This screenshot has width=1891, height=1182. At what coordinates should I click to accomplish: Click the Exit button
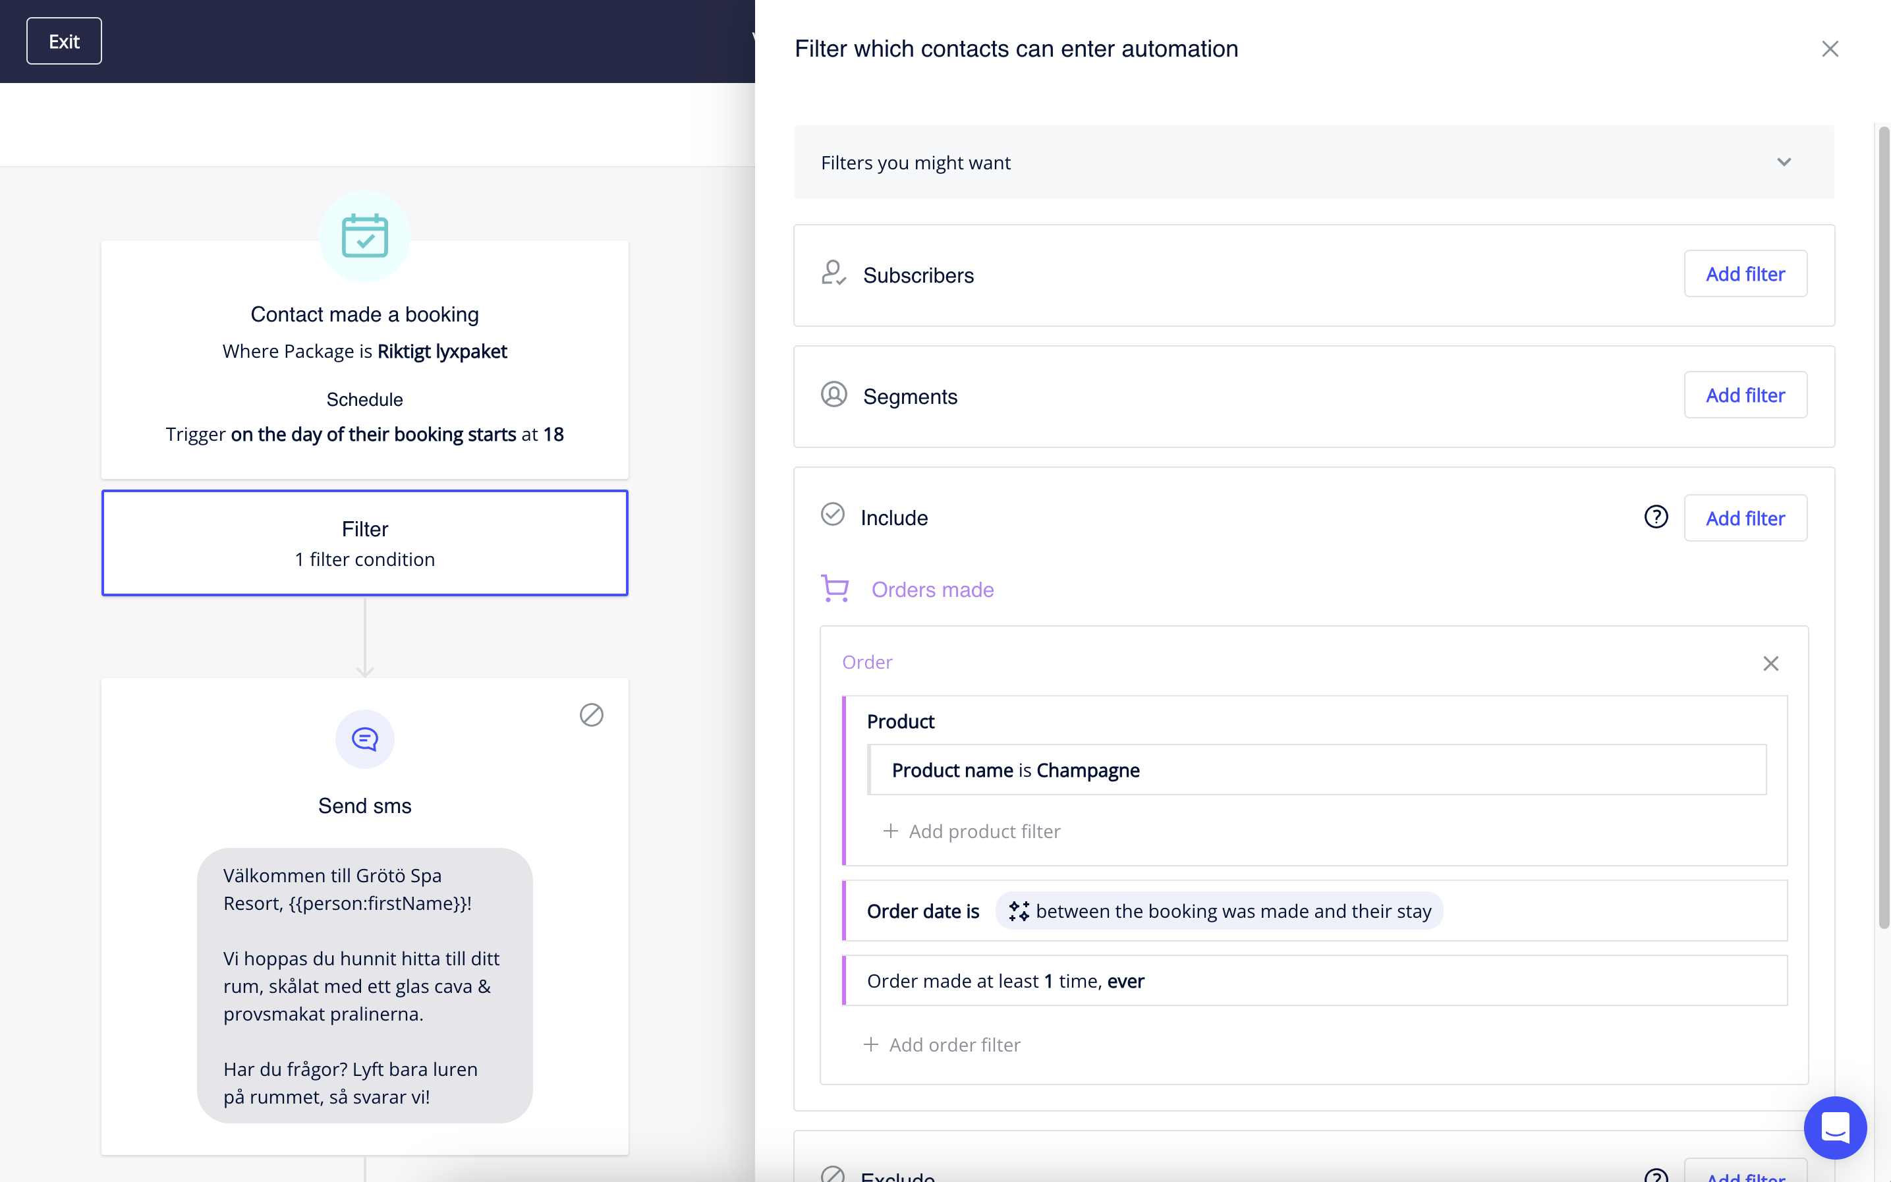(x=63, y=41)
